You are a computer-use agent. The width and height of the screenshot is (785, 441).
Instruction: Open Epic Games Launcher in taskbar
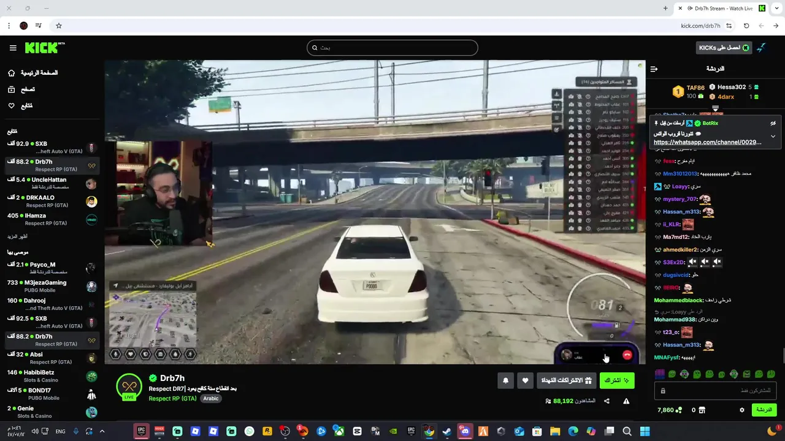pos(141,431)
